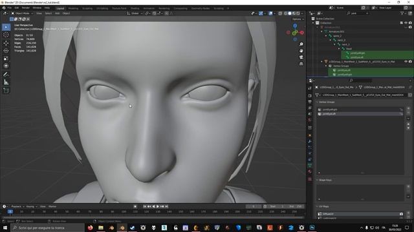Select the Select Box tool
This screenshot has width=414, height=232.
pos(6,27)
